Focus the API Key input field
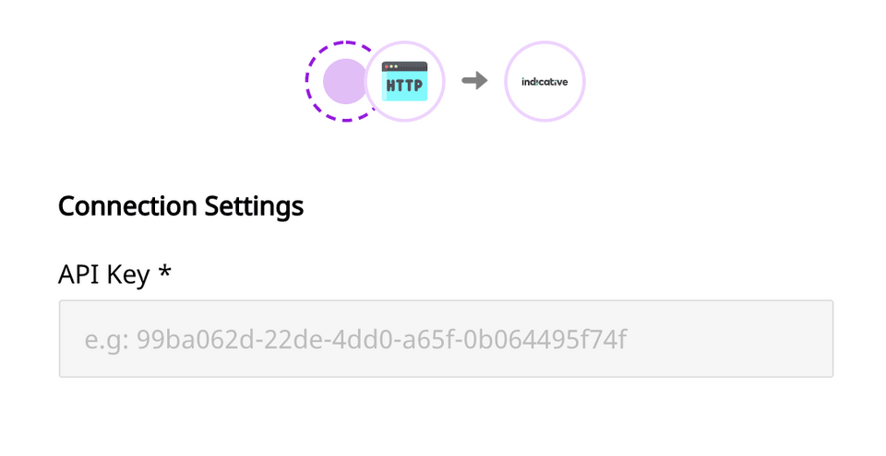This screenshot has width=886, height=456. point(446,339)
